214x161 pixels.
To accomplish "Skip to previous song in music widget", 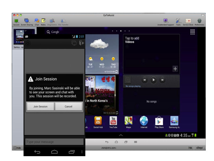I will coord(144,80).
